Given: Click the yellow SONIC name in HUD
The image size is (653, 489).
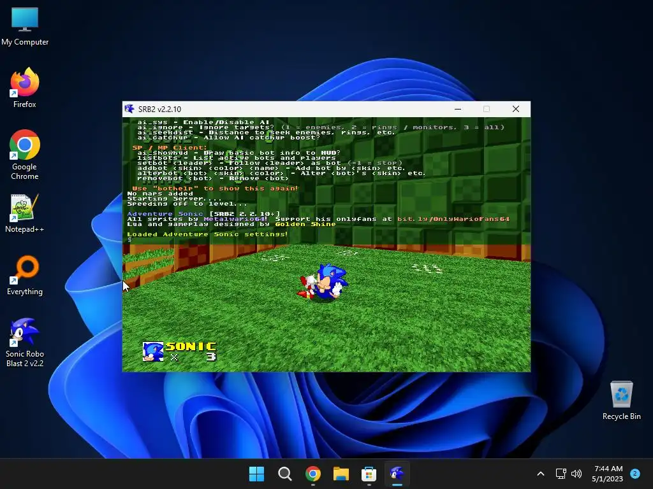Looking at the screenshot, I should pos(191,346).
